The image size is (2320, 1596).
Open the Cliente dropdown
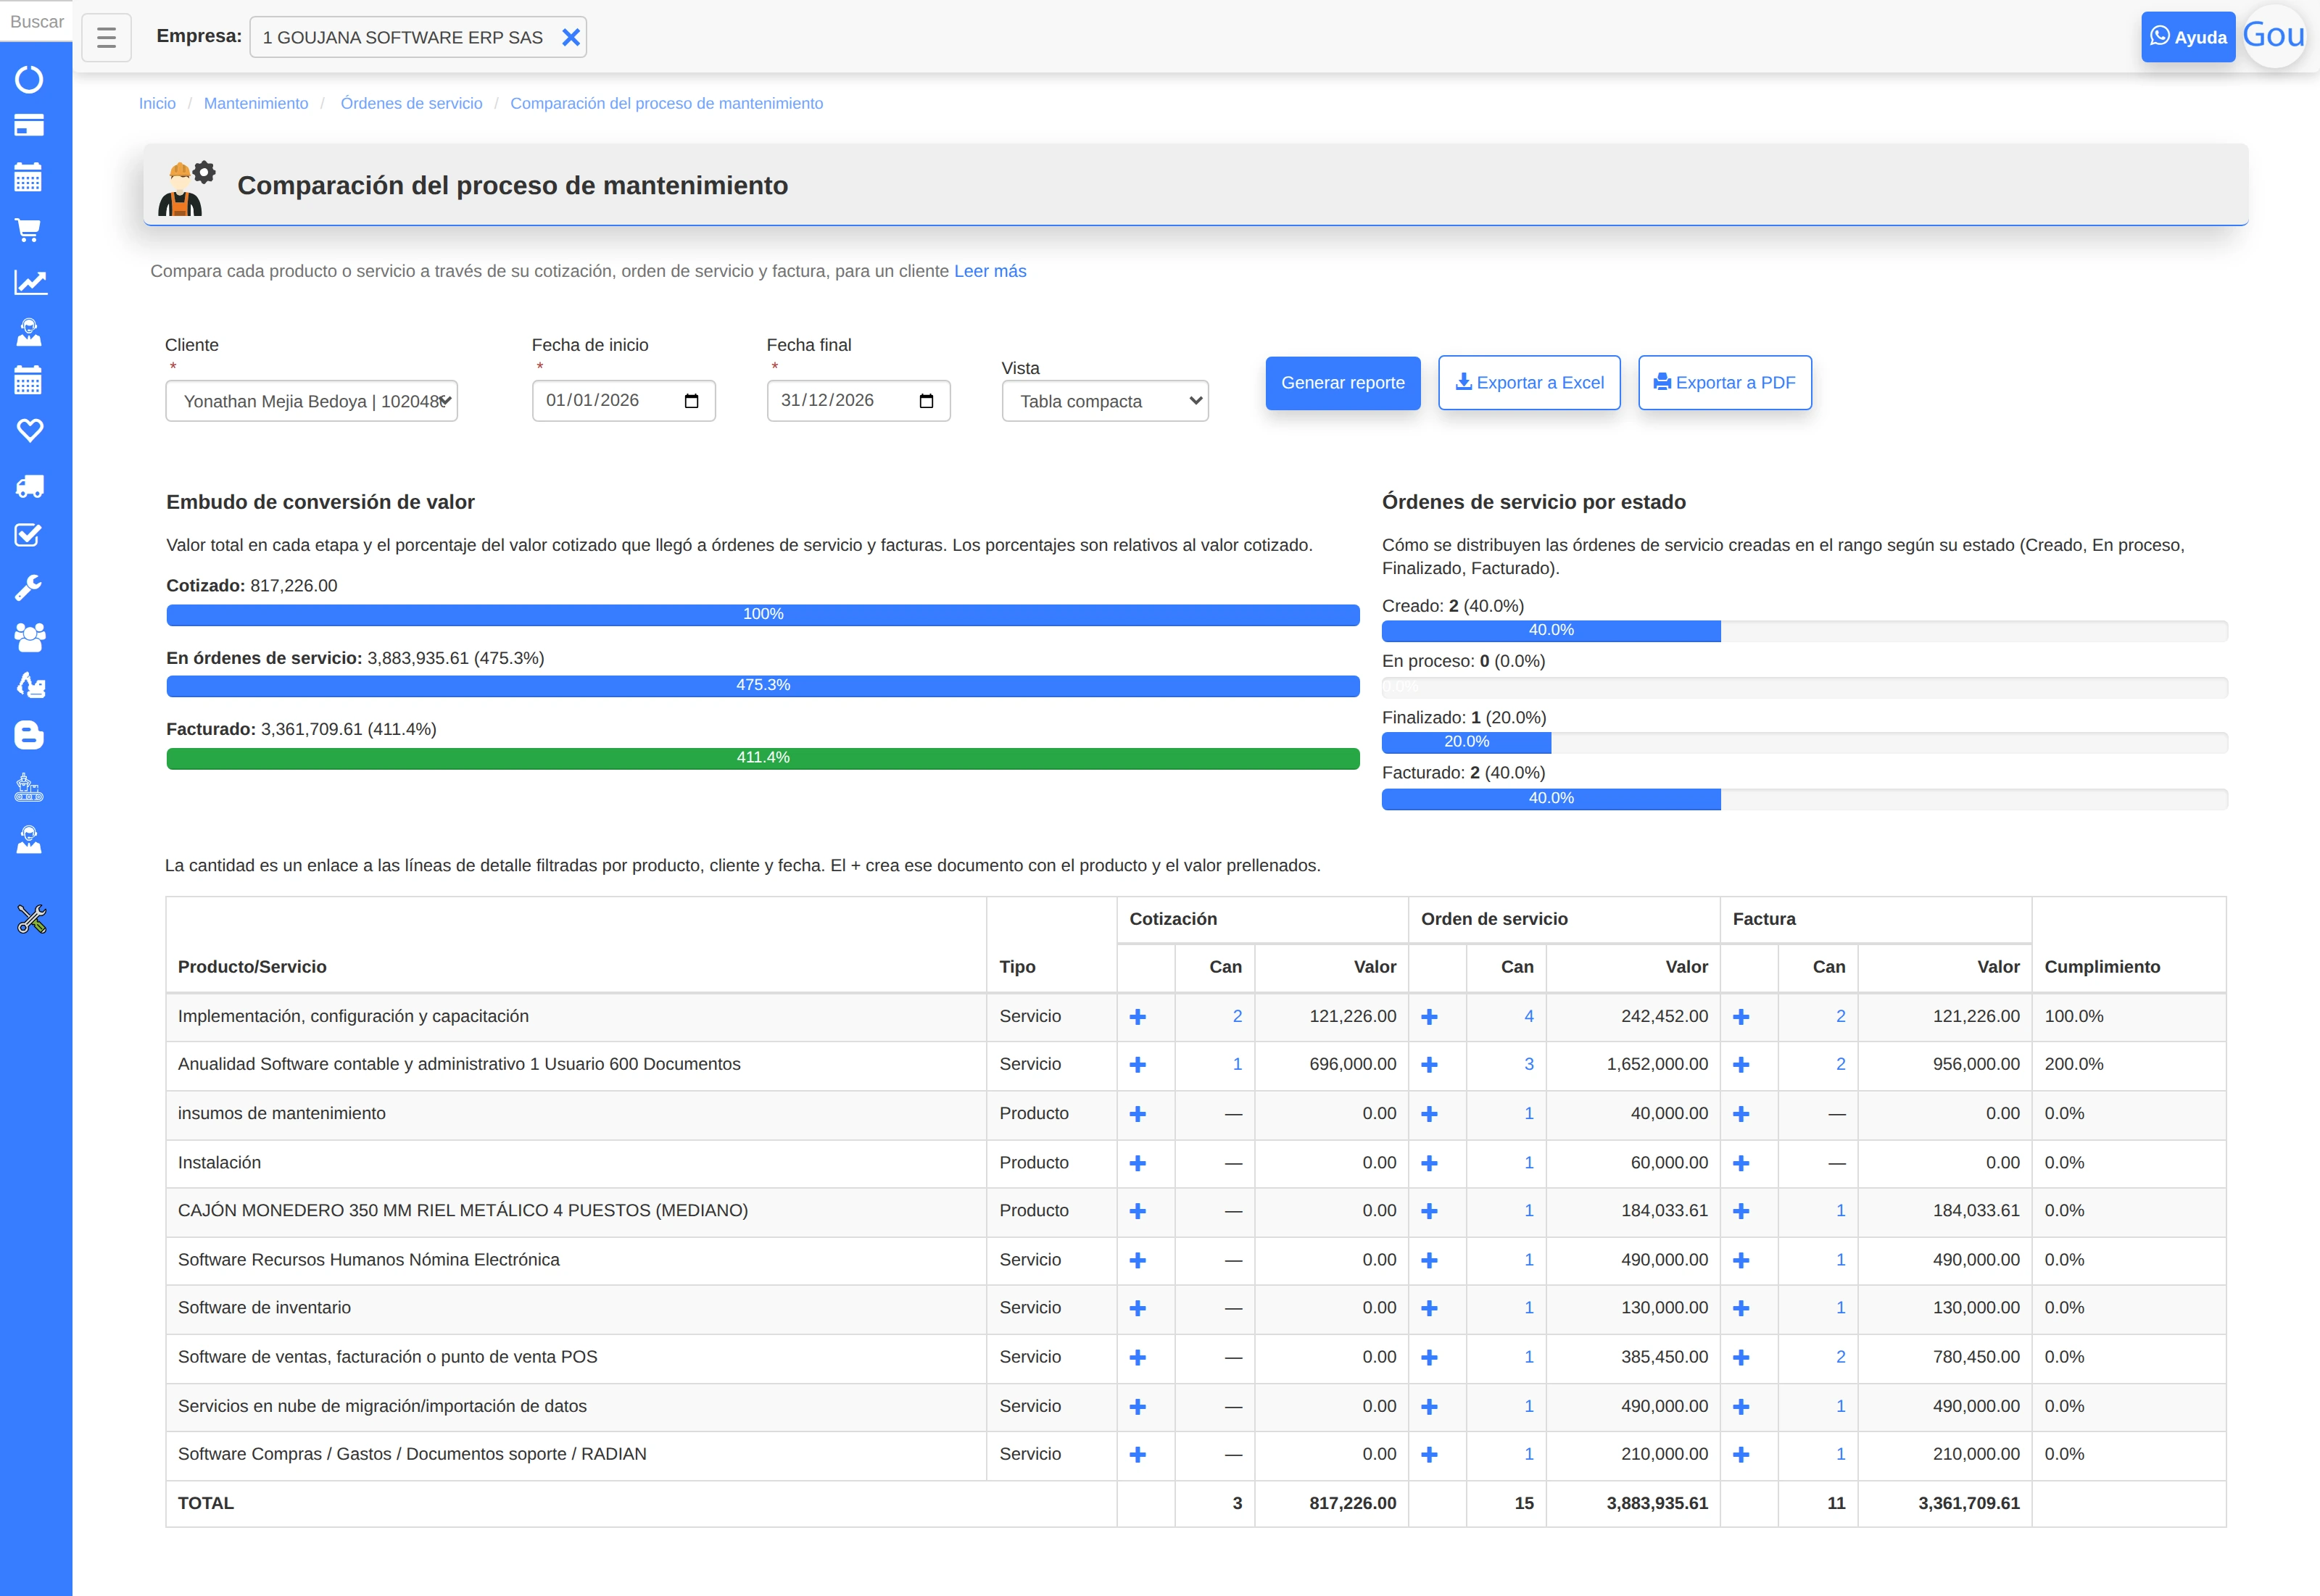pyautogui.click(x=311, y=401)
